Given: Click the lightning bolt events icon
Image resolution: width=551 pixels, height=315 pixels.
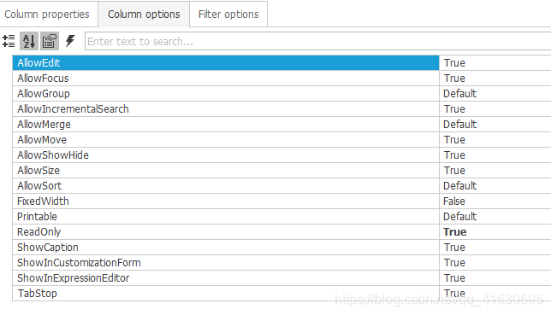Looking at the screenshot, I should (x=70, y=41).
